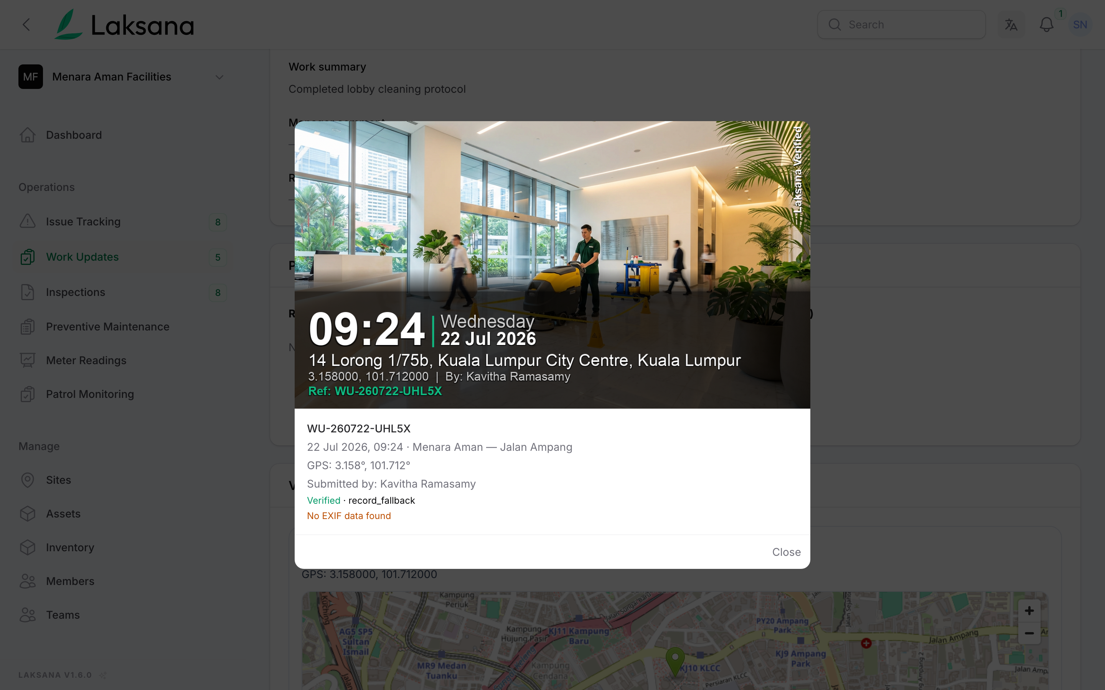The image size is (1105, 690).
Task: Open Preventive Maintenance in the sidebar
Action: [108, 327]
